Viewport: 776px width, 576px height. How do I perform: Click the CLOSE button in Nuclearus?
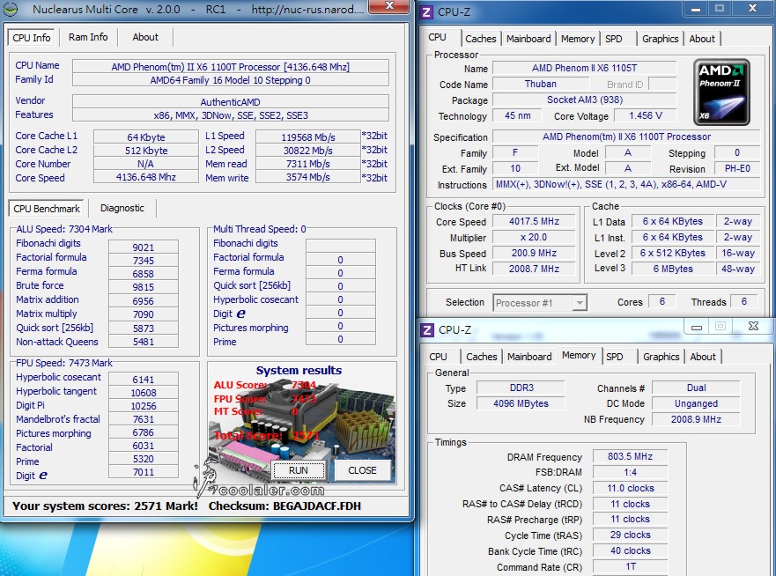(x=362, y=470)
